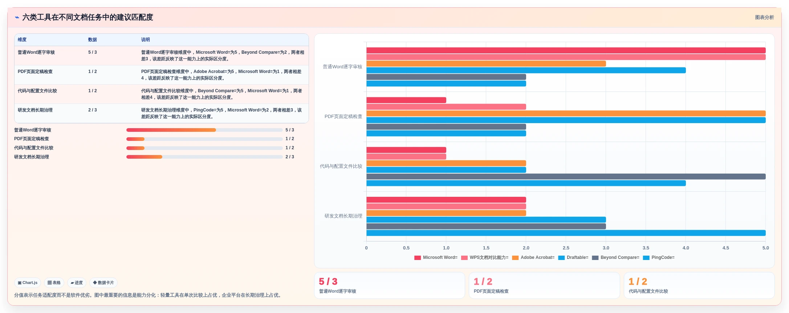This screenshot has width=789, height=313.
Task: Click the 研发文档长期治理 label in the progress list
Action: tap(32, 157)
